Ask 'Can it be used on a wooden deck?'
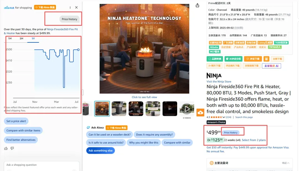This screenshot has width=299, height=171. [x=109, y=134]
